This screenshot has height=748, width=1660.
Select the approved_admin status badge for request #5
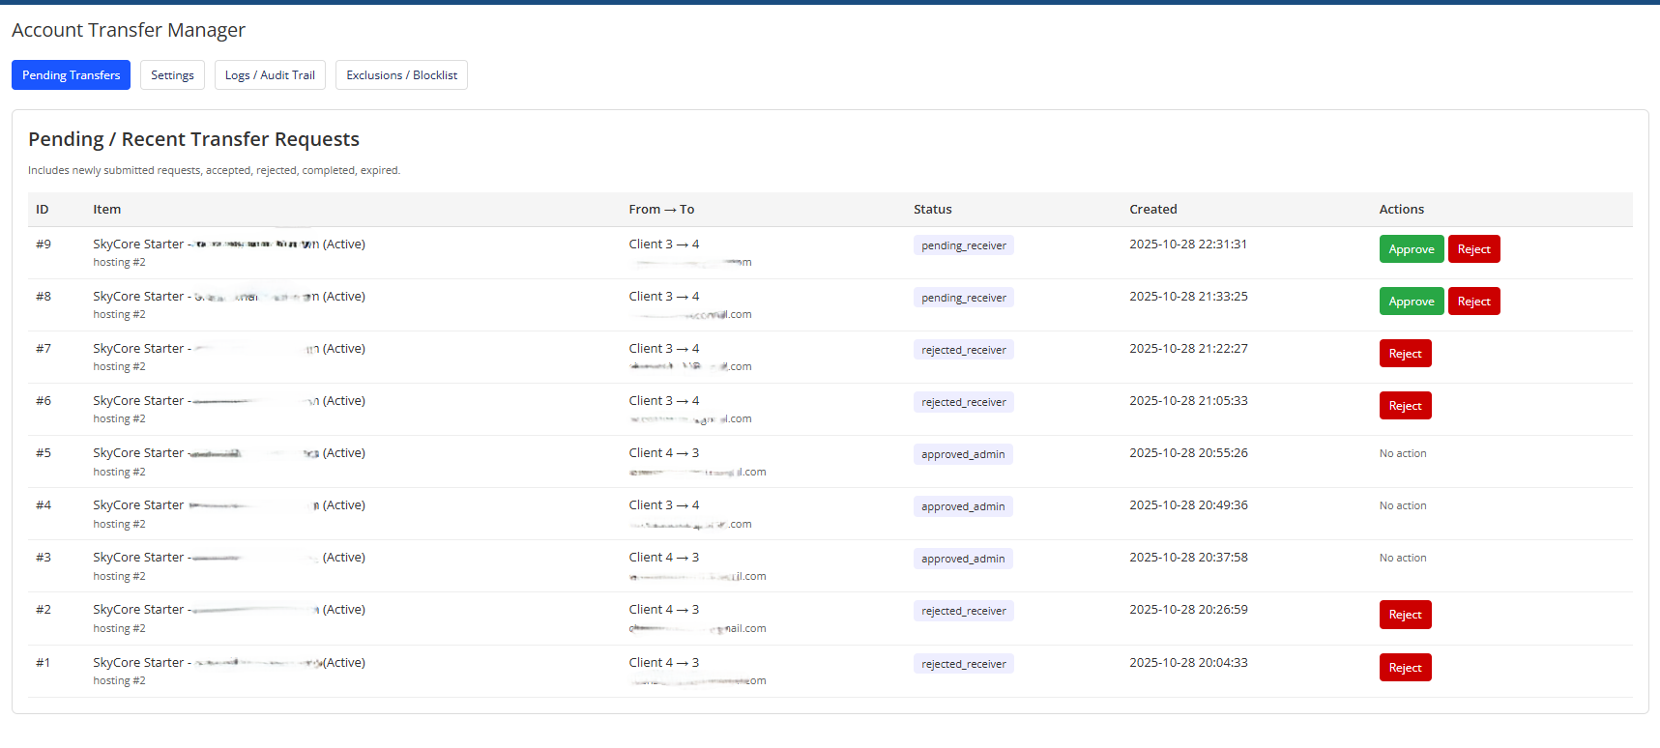click(x=963, y=454)
